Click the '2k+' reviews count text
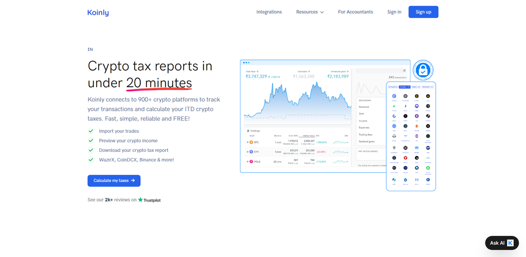Image resolution: width=526 pixels, height=257 pixels. [109, 200]
